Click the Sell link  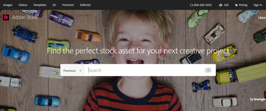(x=226, y=5)
